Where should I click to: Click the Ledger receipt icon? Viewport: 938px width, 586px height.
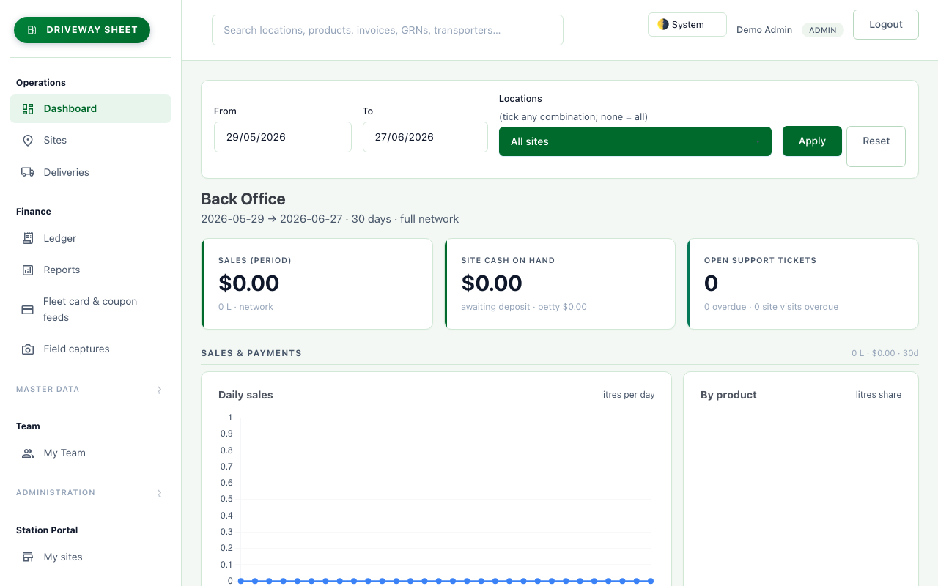tap(28, 238)
